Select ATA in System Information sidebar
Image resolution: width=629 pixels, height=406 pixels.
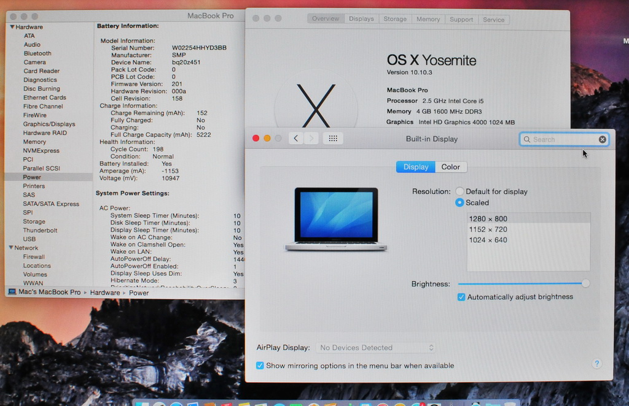pyautogui.click(x=29, y=36)
